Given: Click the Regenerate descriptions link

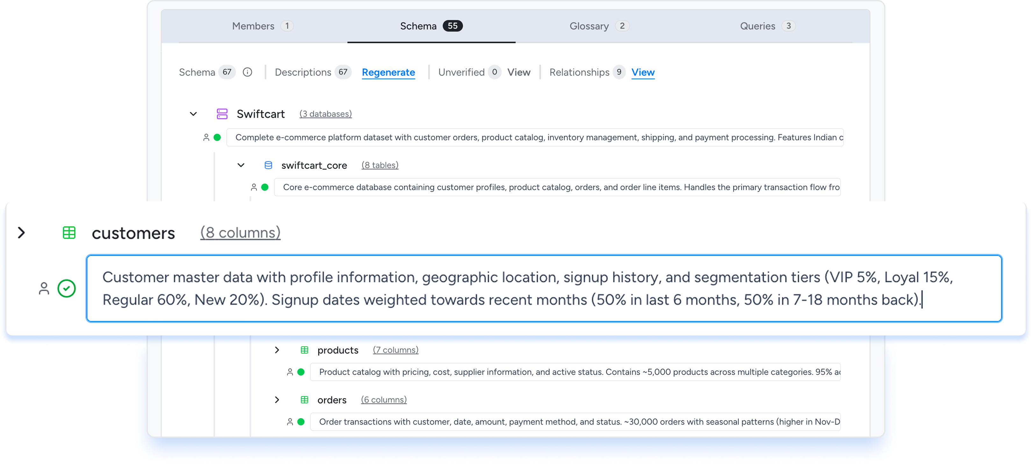Looking at the screenshot, I should pyautogui.click(x=388, y=72).
